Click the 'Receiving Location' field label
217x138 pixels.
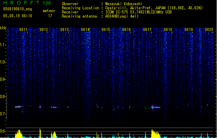(80, 8)
